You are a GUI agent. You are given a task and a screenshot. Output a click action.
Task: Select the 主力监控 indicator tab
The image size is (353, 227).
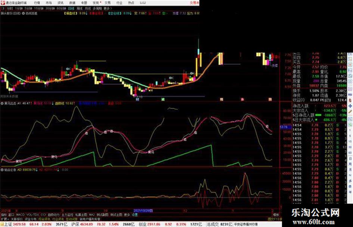click(67, 215)
